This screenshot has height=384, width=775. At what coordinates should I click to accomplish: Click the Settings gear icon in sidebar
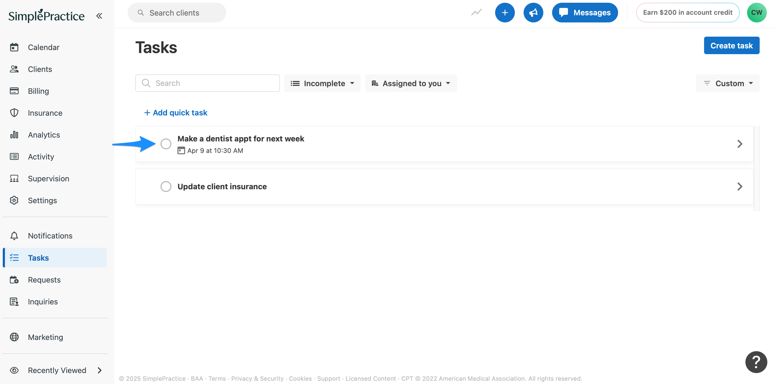tap(14, 200)
